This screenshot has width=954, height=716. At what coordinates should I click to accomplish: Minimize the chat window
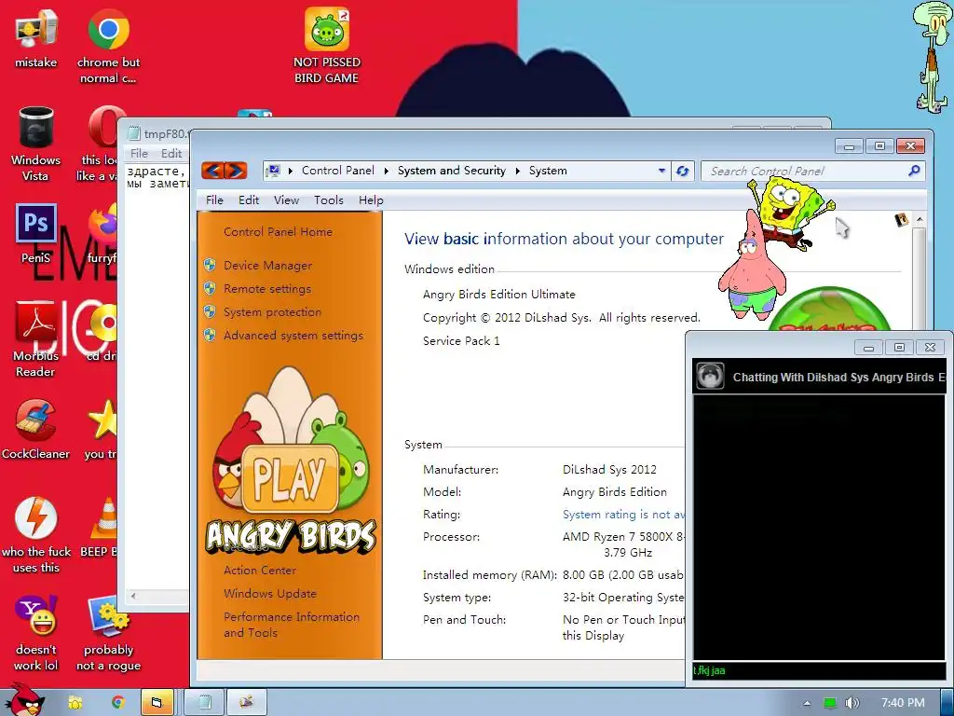(x=868, y=348)
